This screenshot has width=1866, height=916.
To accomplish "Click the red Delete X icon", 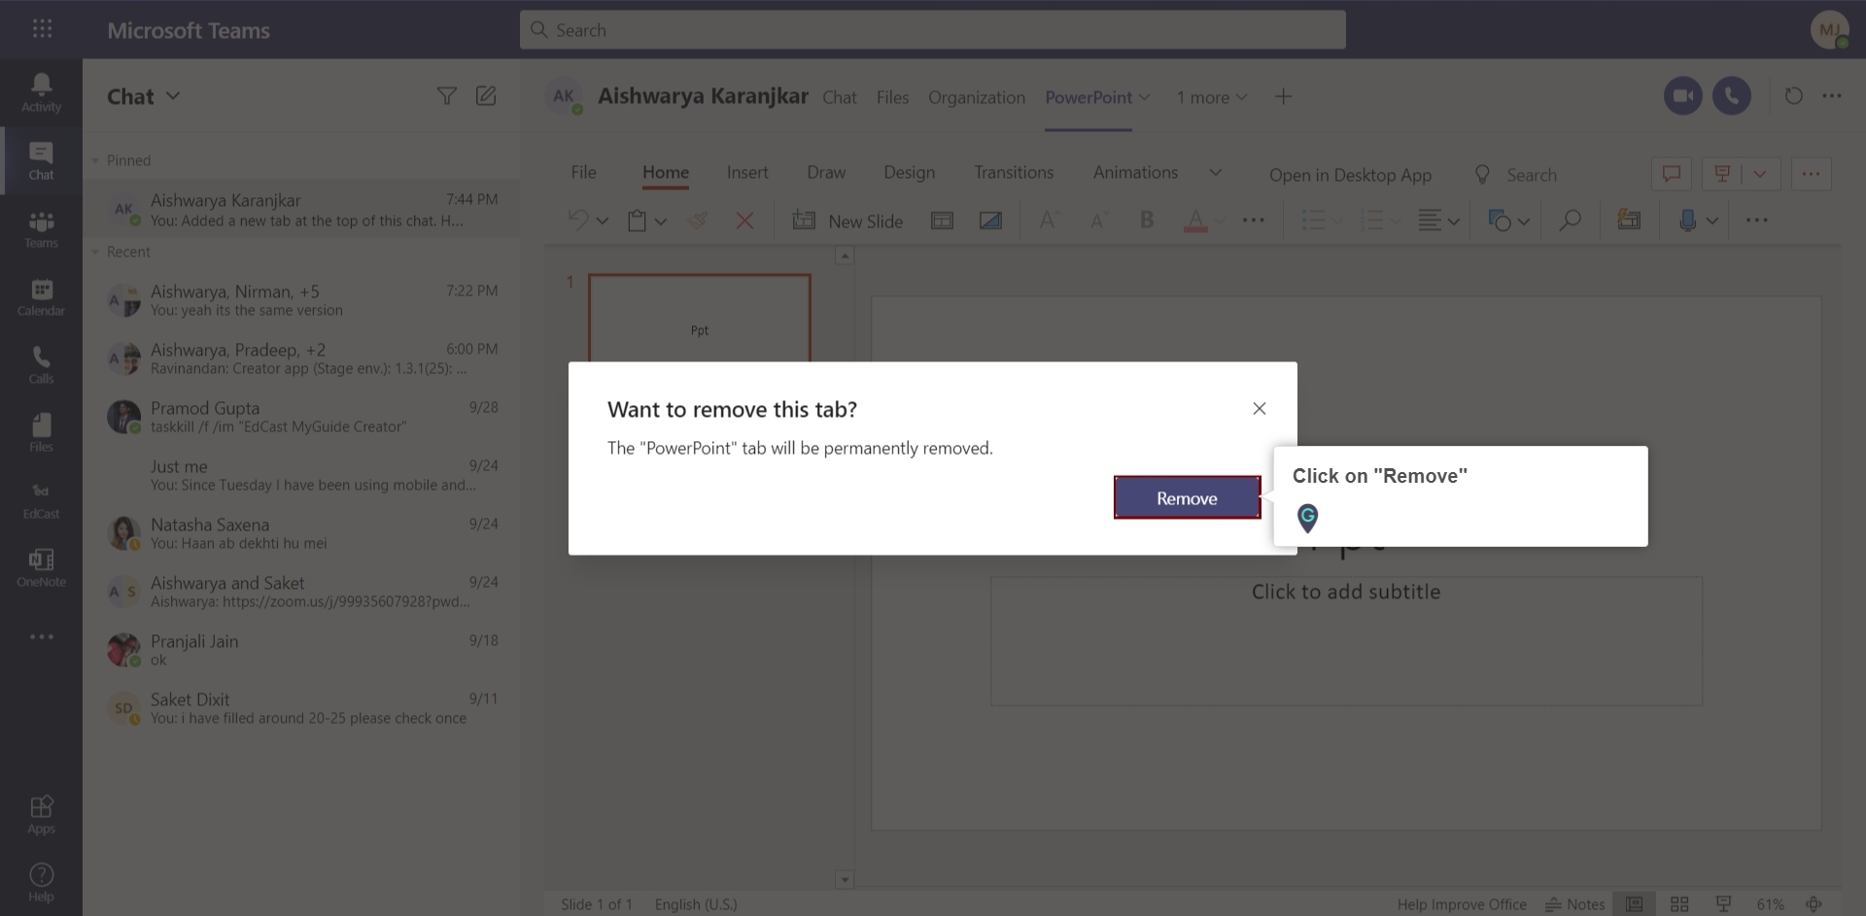I will pyautogui.click(x=744, y=221).
